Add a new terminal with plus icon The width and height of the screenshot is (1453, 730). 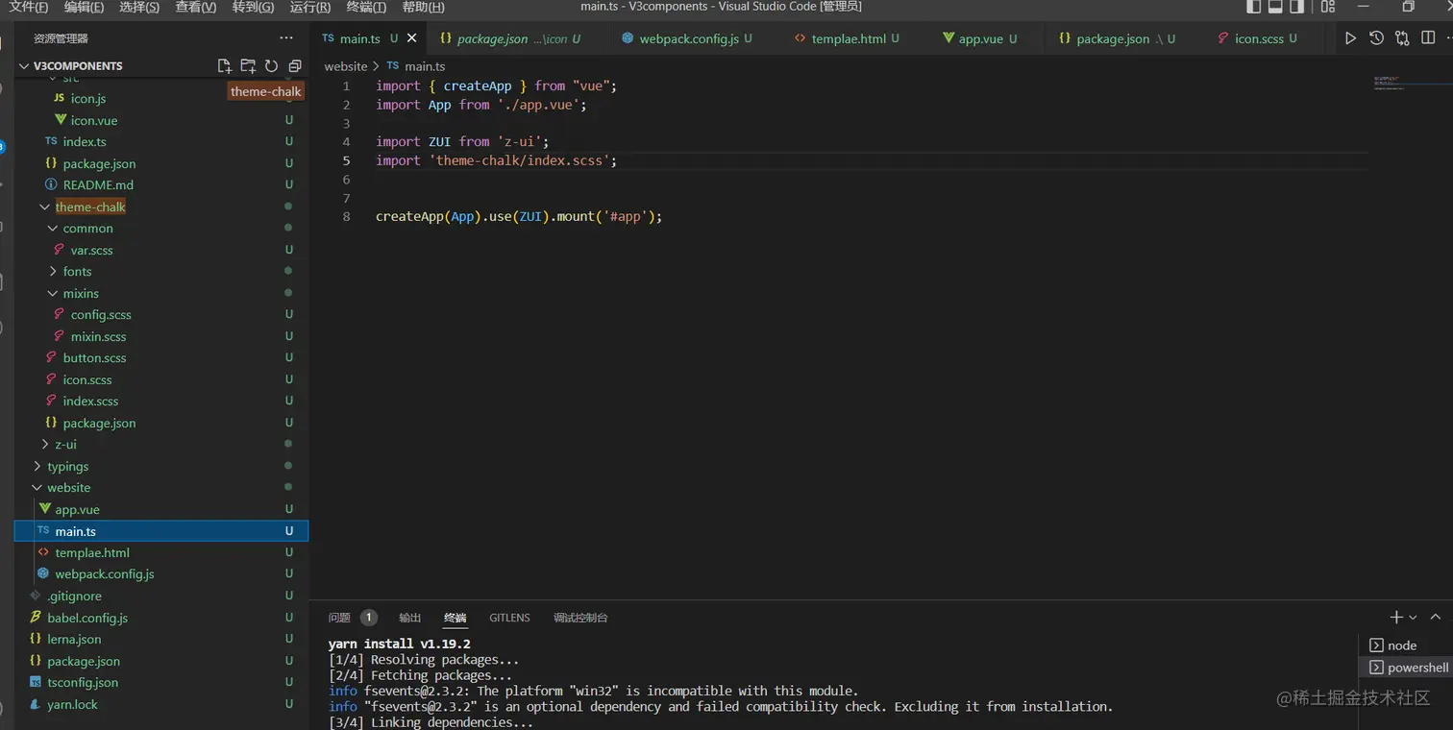click(x=1396, y=618)
